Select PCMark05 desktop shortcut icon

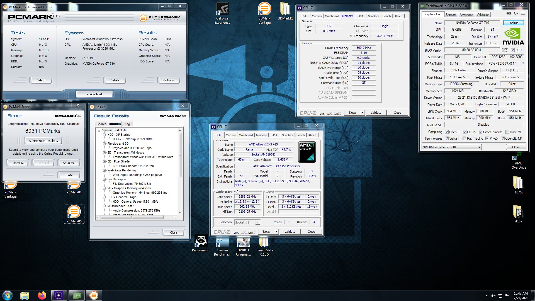[74, 214]
